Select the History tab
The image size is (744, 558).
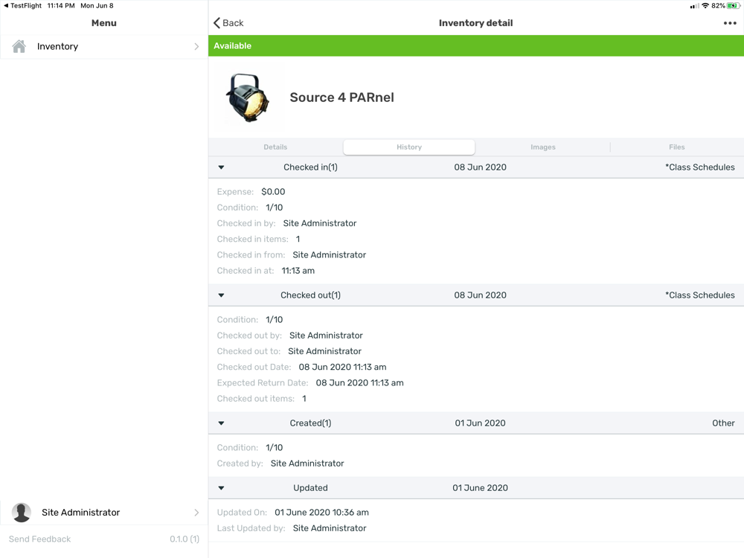[x=409, y=147]
